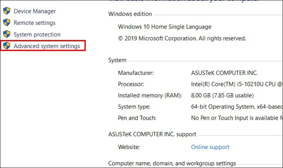Screen dimensions: 283x168
Task: Open the Device Manager link
Action: (35, 11)
